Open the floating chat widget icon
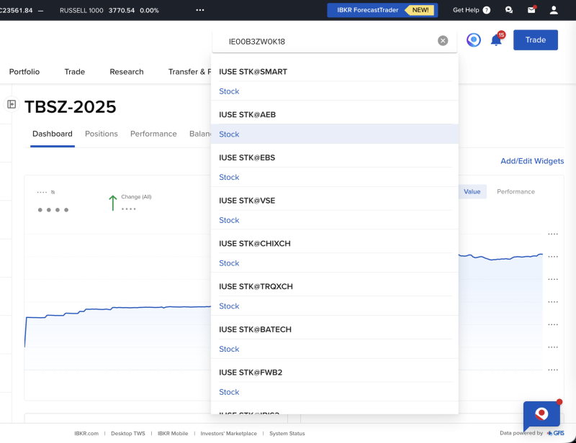The image size is (576, 443). 541,415
